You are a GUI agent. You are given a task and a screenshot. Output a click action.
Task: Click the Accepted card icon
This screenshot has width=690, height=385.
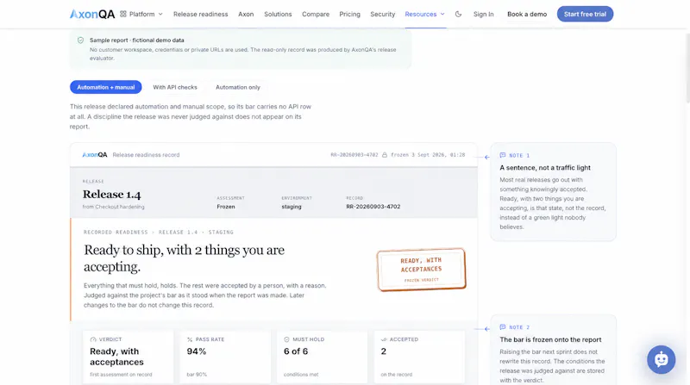click(x=383, y=339)
